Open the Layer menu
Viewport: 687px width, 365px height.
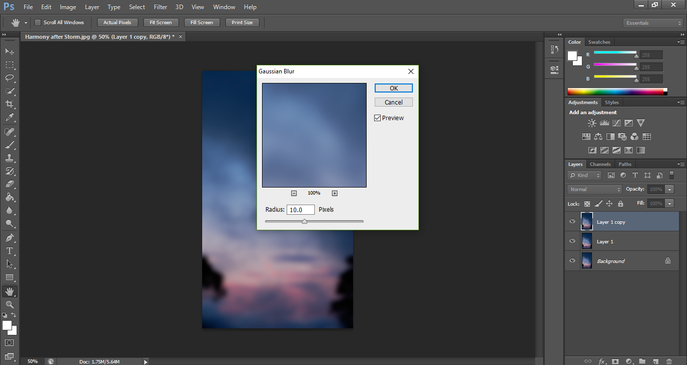[92, 7]
